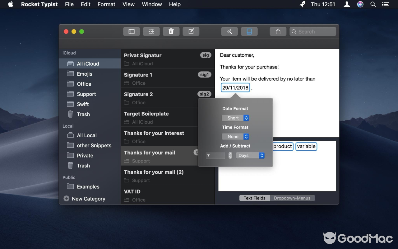The height and width of the screenshot is (249, 398).
Task: Insert the product placeholder button
Action: [x=282, y=146]
